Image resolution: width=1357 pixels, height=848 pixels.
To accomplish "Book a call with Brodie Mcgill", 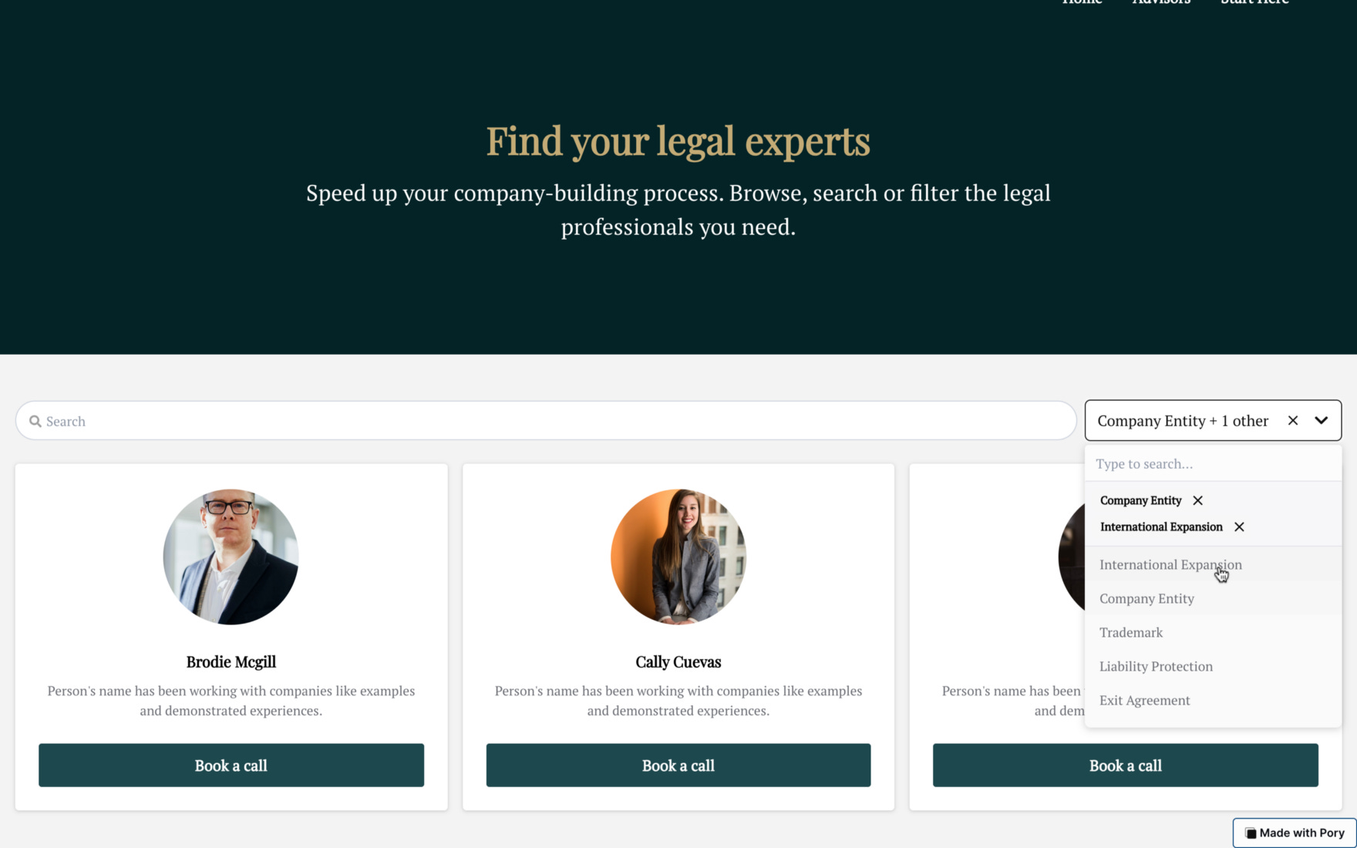I will pos(231,766).
